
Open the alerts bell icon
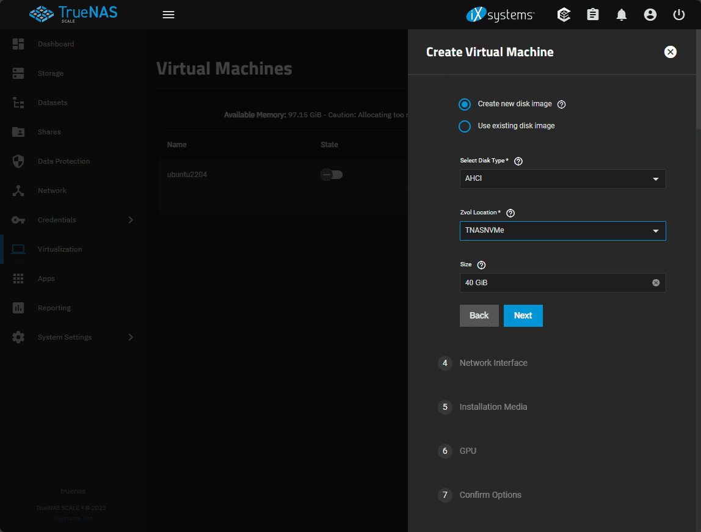[x=622, y=15]
